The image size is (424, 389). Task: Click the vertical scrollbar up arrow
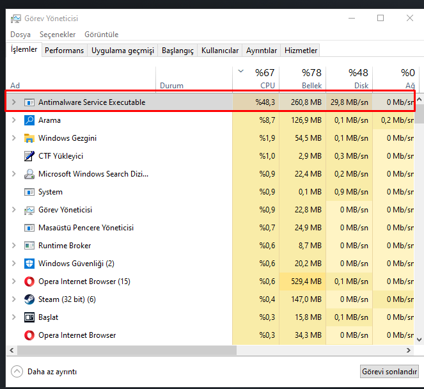click(x=419, y=99)
